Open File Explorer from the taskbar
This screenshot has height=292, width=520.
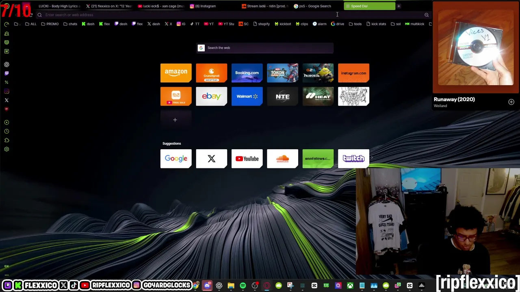coord(231,286)
